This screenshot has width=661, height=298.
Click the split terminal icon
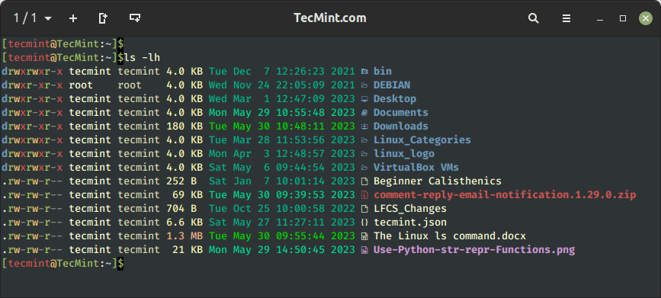point(103,18)
